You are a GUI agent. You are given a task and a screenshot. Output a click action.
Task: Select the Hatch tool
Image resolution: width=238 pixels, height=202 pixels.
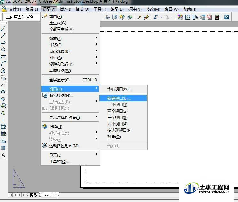tap(3, 127)
